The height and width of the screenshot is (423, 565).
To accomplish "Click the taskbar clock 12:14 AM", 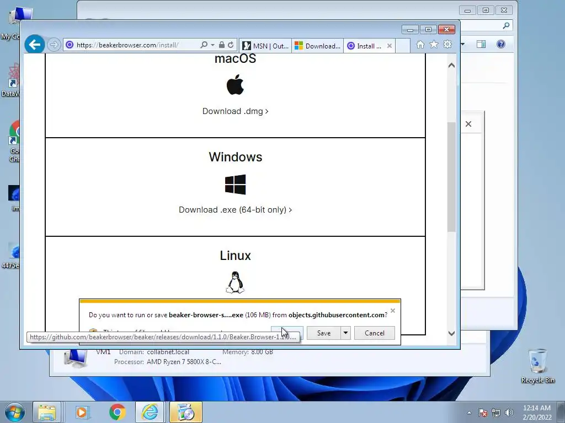I will point(537,413).
